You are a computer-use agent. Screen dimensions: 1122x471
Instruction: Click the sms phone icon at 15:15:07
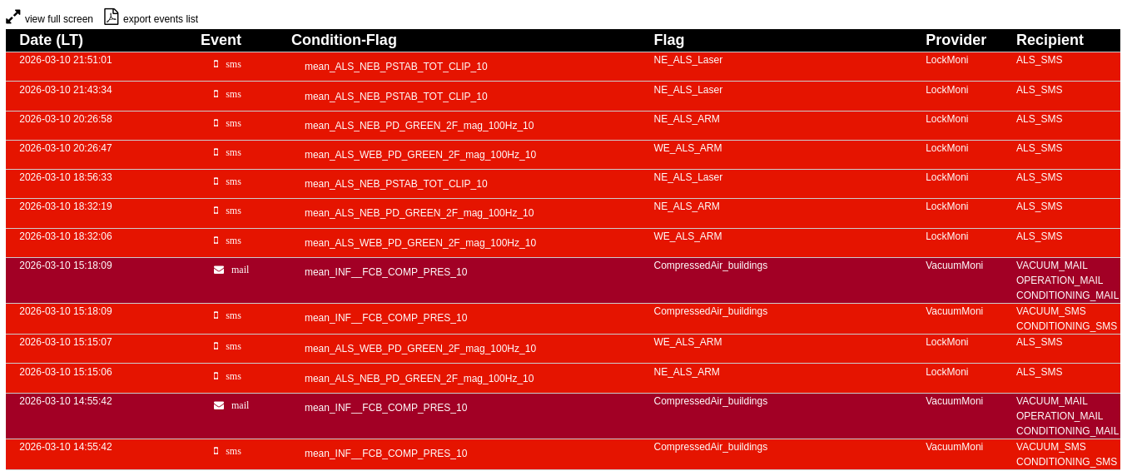tap(216, 346)
